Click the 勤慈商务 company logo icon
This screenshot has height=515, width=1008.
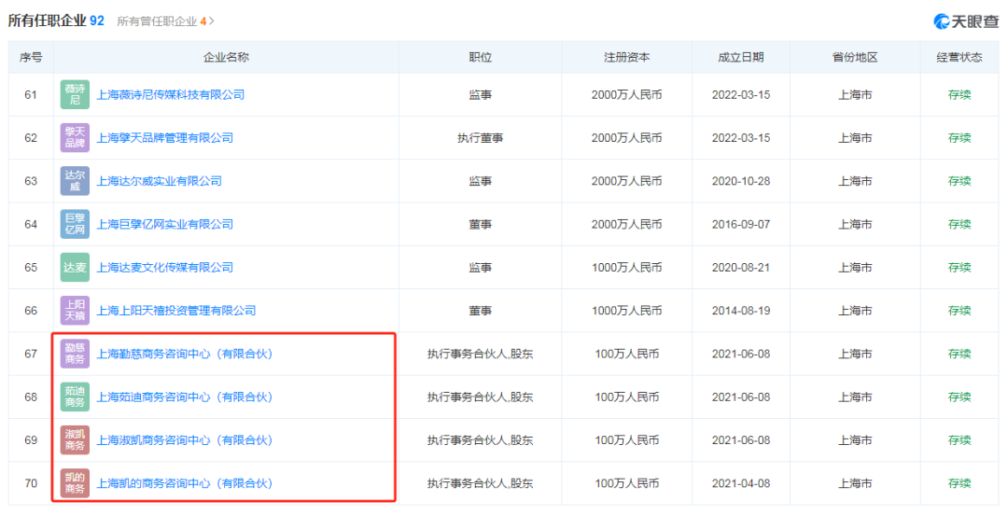[x=75, y=354]
